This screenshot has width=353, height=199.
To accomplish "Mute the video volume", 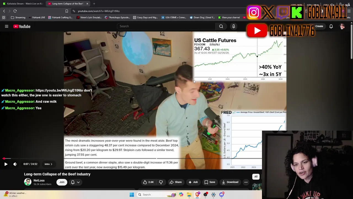I will pyautogui.click(x=15, y=164).
